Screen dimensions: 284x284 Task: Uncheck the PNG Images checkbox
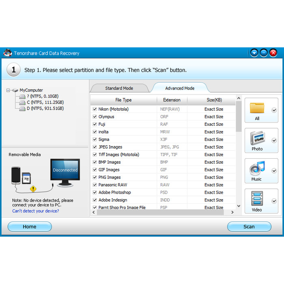95,177
